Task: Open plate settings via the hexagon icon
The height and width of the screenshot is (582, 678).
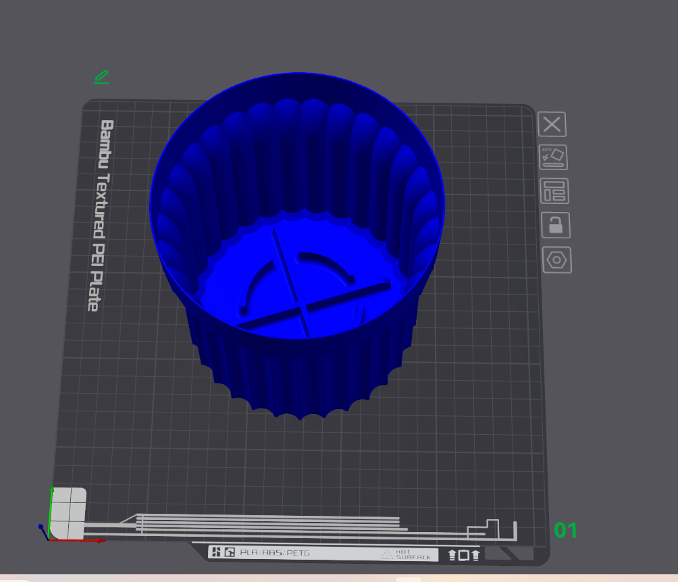Action: 557,260
